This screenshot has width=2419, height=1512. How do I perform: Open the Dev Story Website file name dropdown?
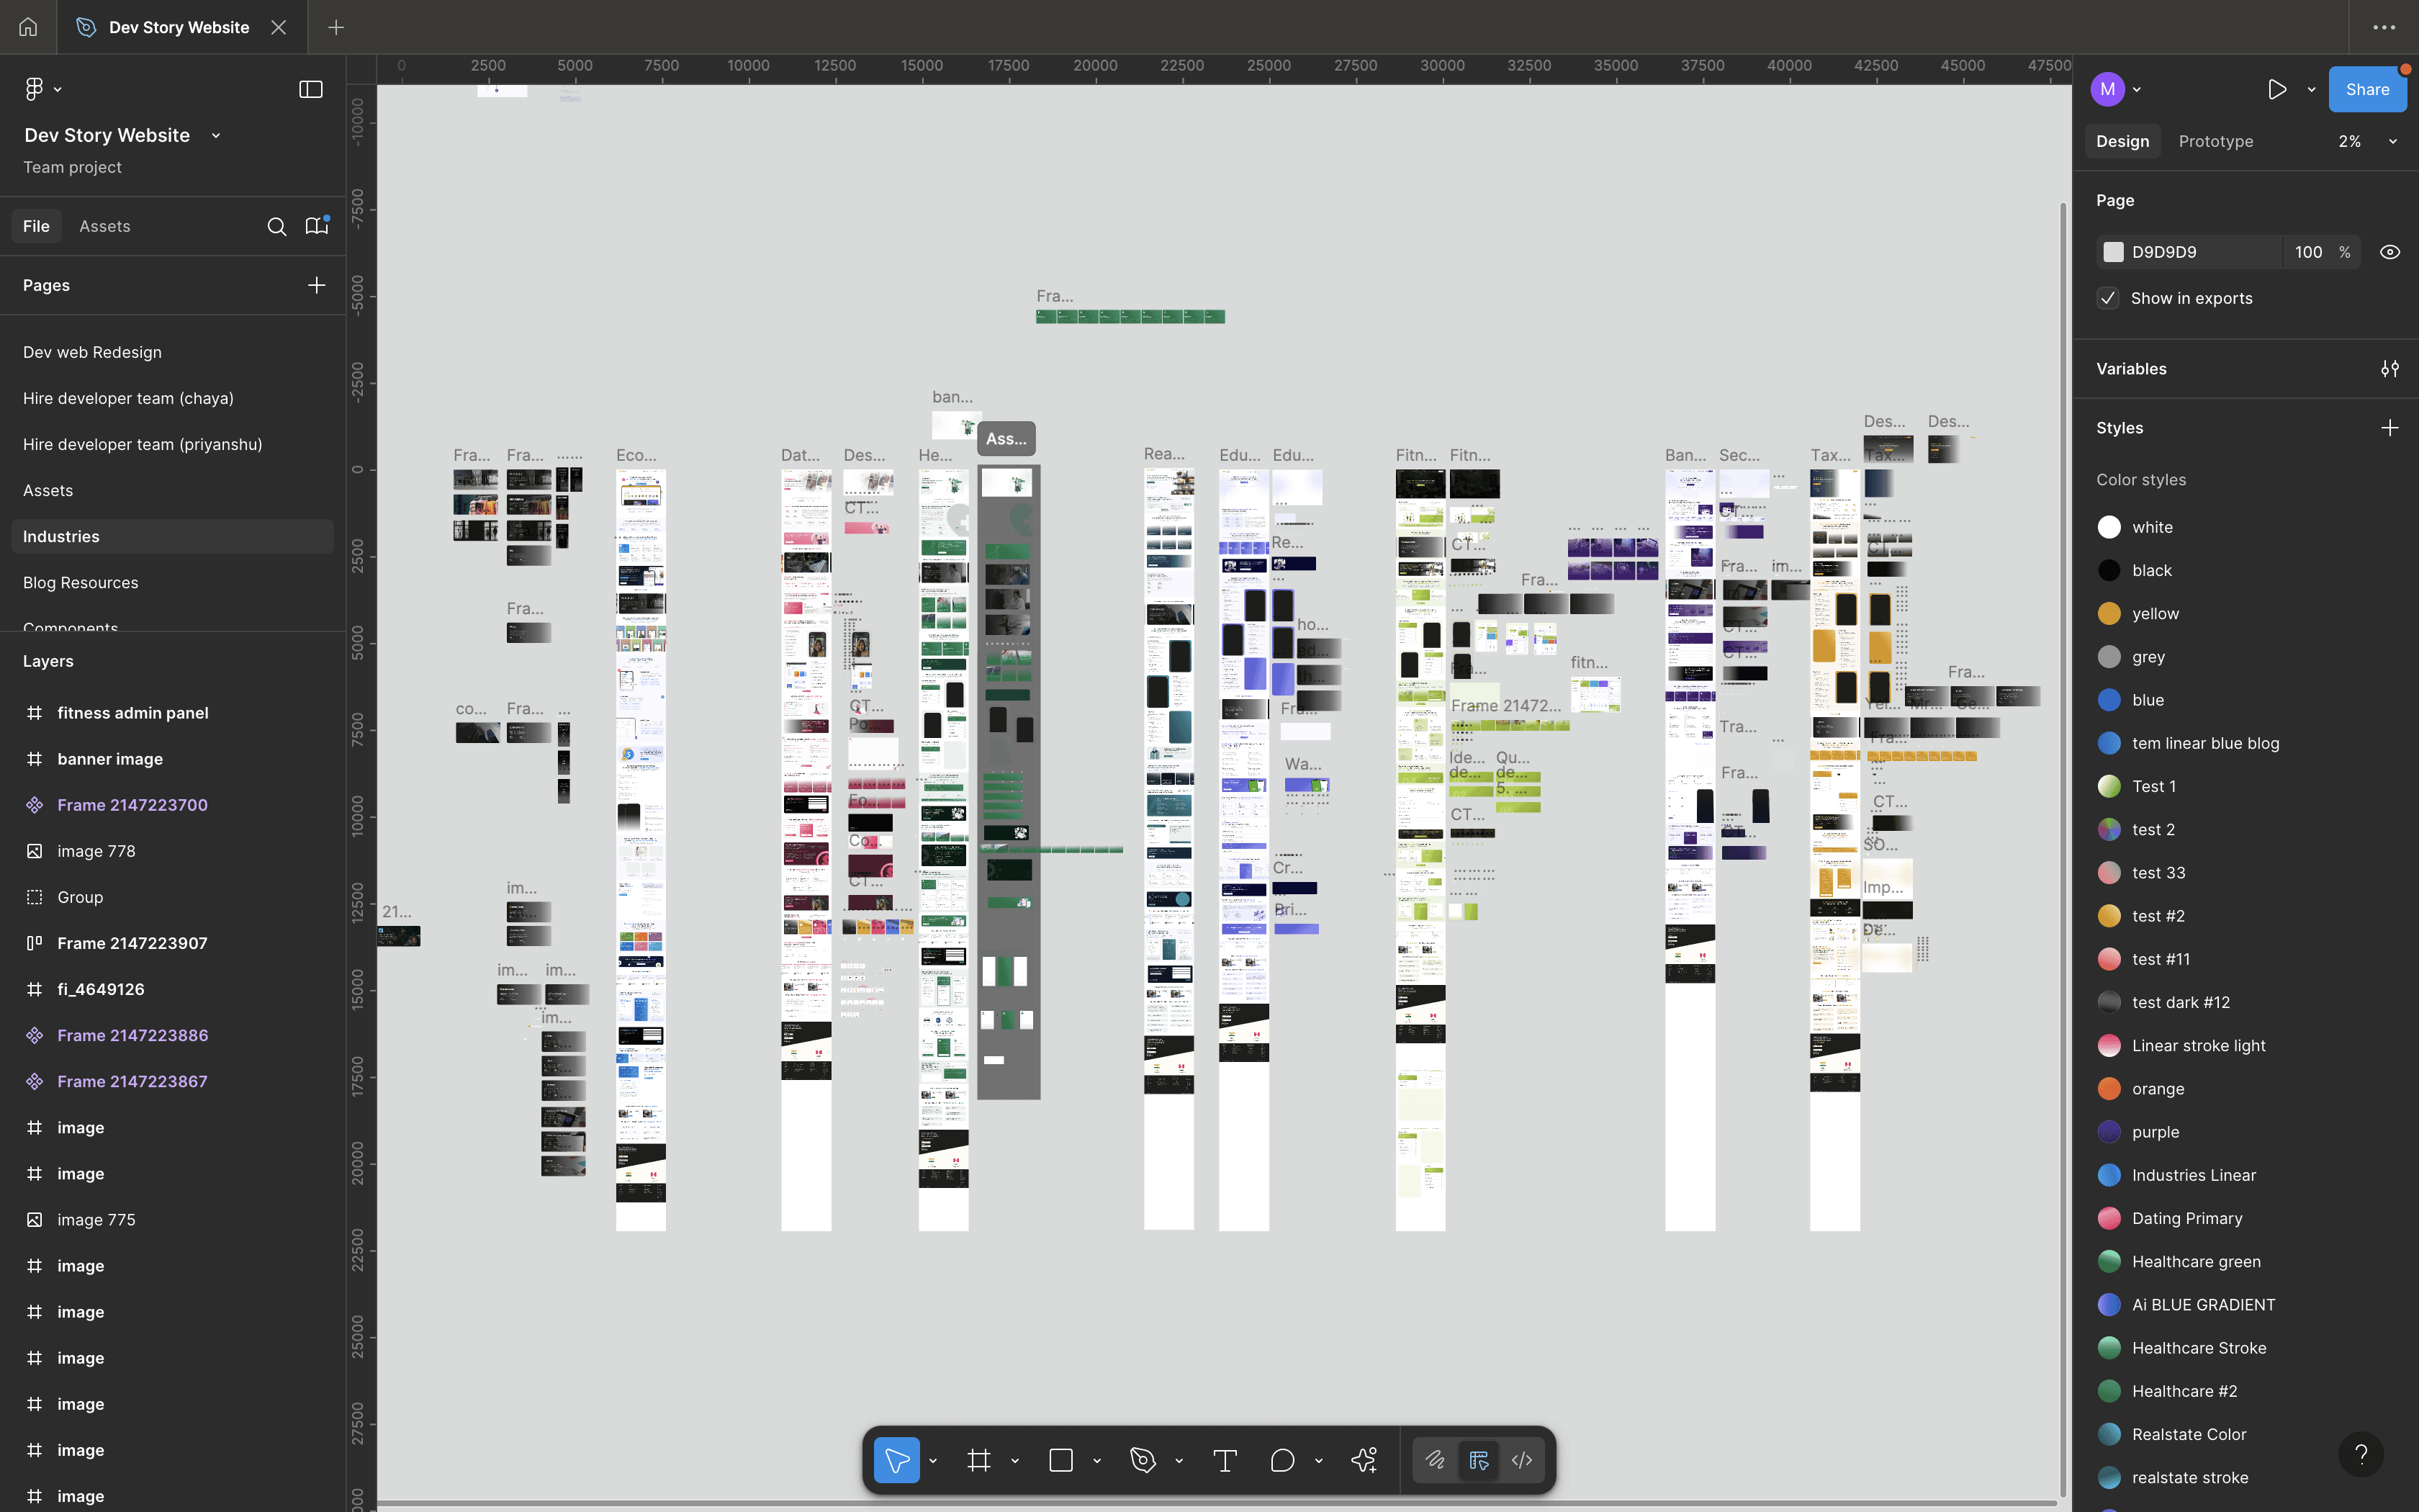coord(216,136)
